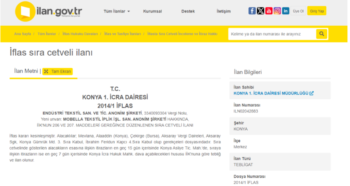This screenshot has height=186, width=350.
Task: Open the LinkedIn social icon
Action: 286,11
